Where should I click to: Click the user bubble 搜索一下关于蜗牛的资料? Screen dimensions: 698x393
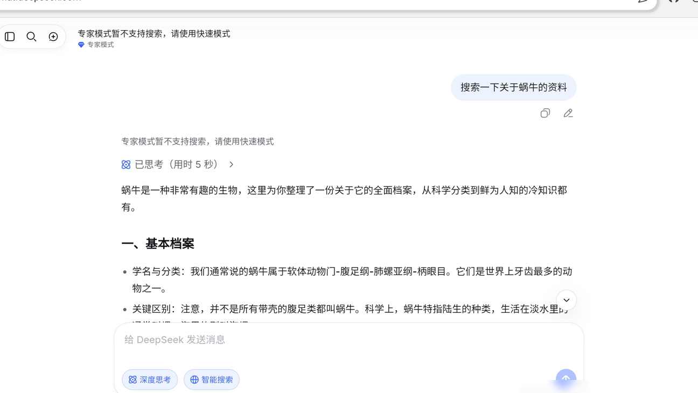pos(514,87)
